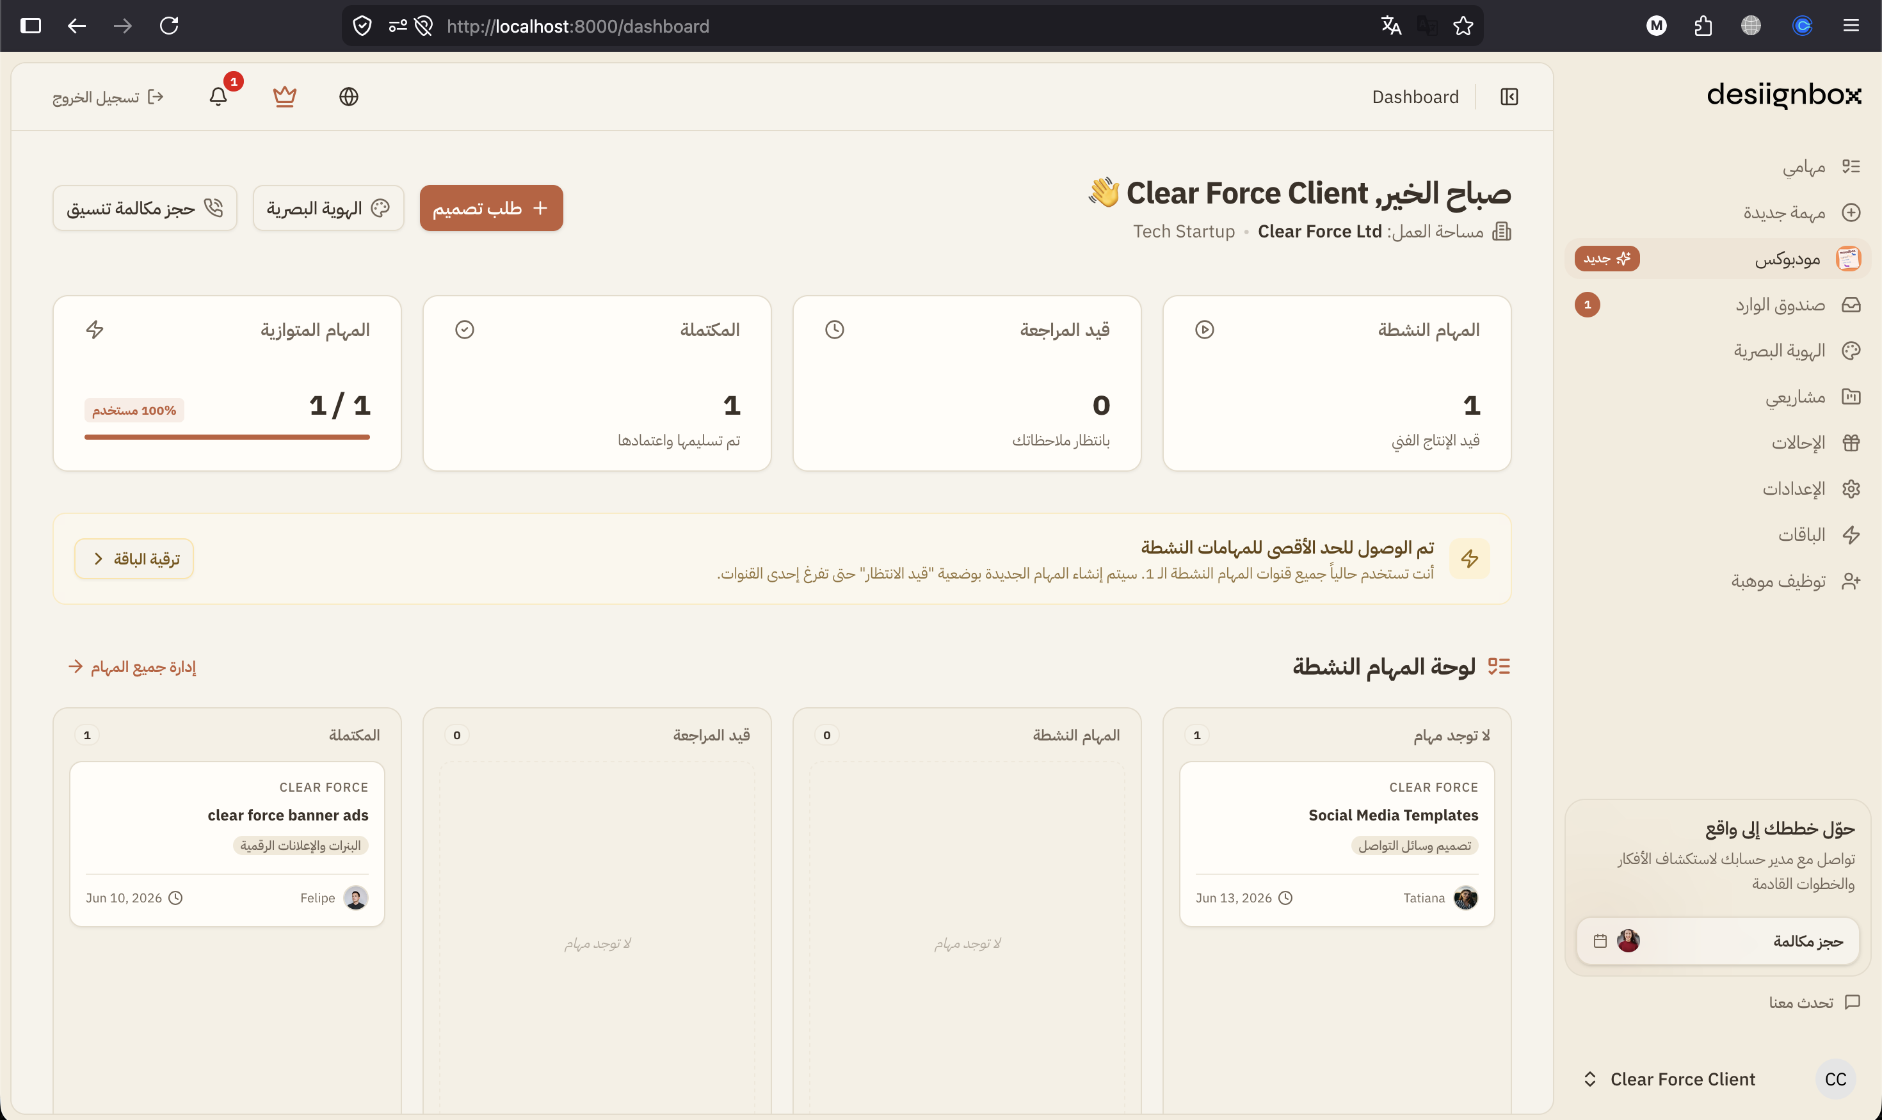The height and width of the screenshot is (1120, 1882).
Task: Open مشاريعي in the sidebar
Action: (1717, 397)
